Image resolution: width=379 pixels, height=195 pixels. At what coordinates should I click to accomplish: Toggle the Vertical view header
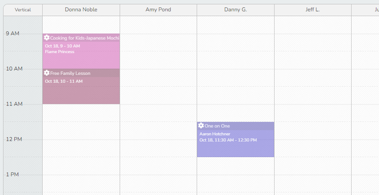[x=23, y=10]
